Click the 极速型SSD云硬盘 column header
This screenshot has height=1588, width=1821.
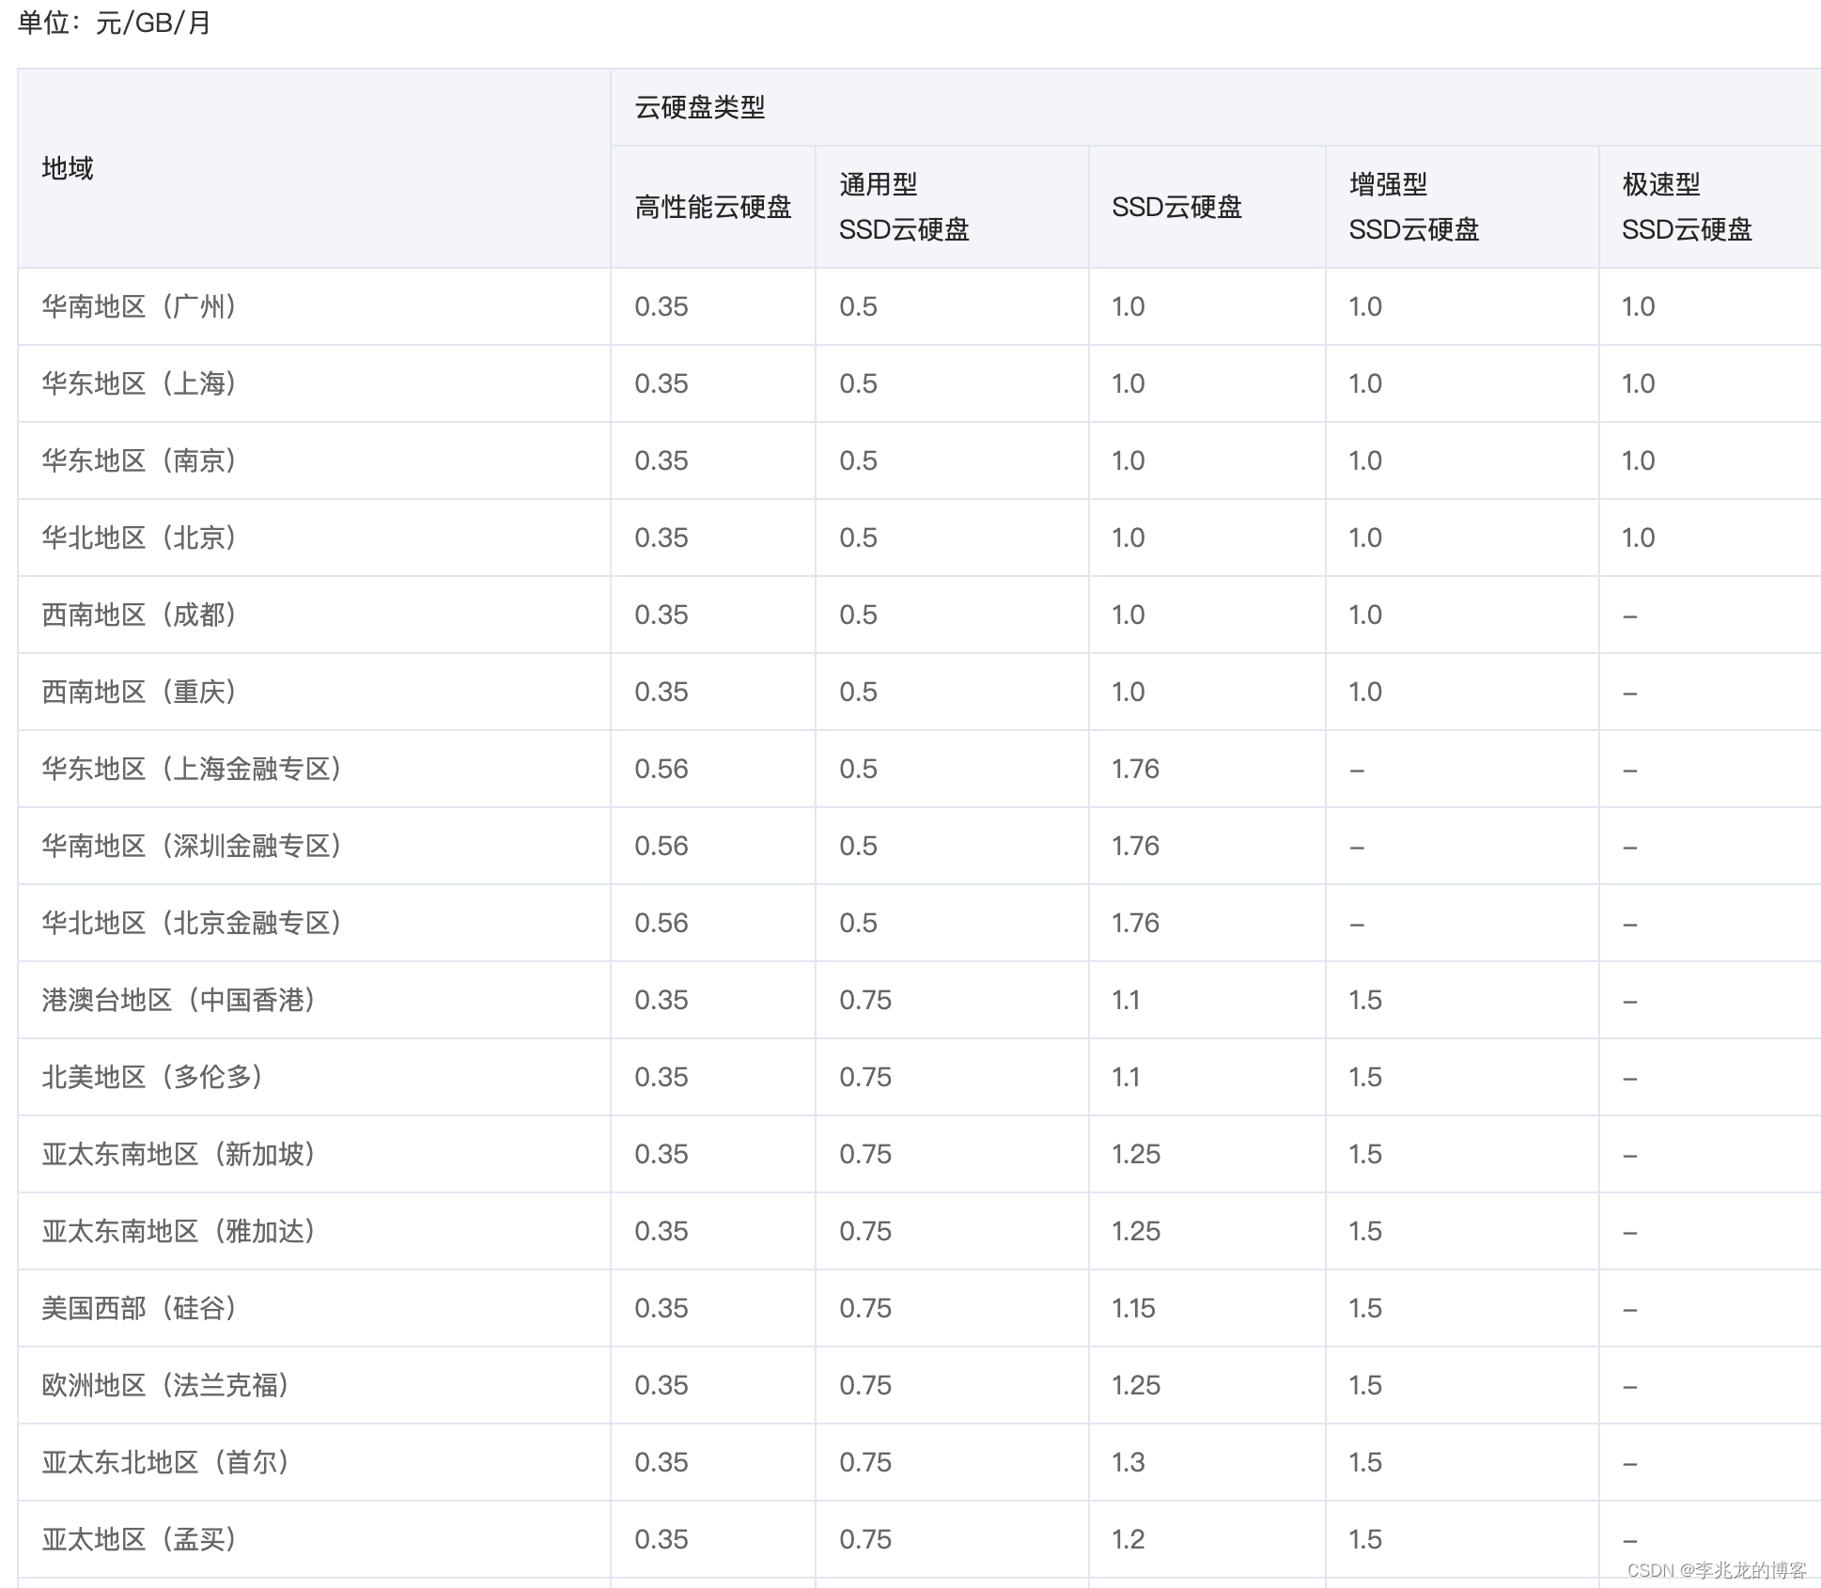(1687, 207)
